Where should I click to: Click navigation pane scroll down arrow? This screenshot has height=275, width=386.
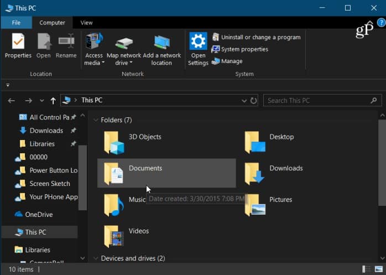click(83, 258)
